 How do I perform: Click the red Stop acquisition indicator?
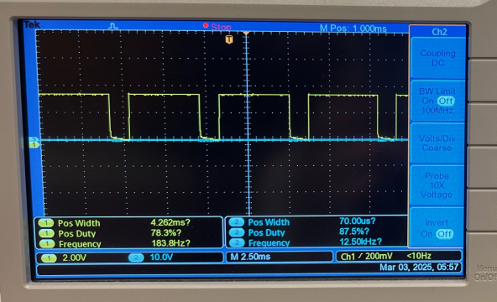coord(217,27)
